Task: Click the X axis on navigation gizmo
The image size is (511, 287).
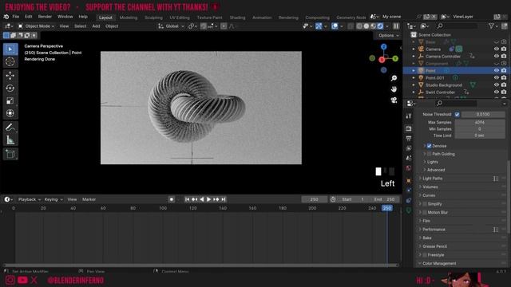Action: [x=382, y=60]
